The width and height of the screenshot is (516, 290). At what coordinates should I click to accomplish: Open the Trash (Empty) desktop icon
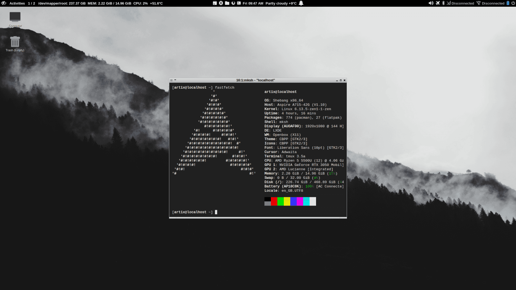[x=15, y=43]
